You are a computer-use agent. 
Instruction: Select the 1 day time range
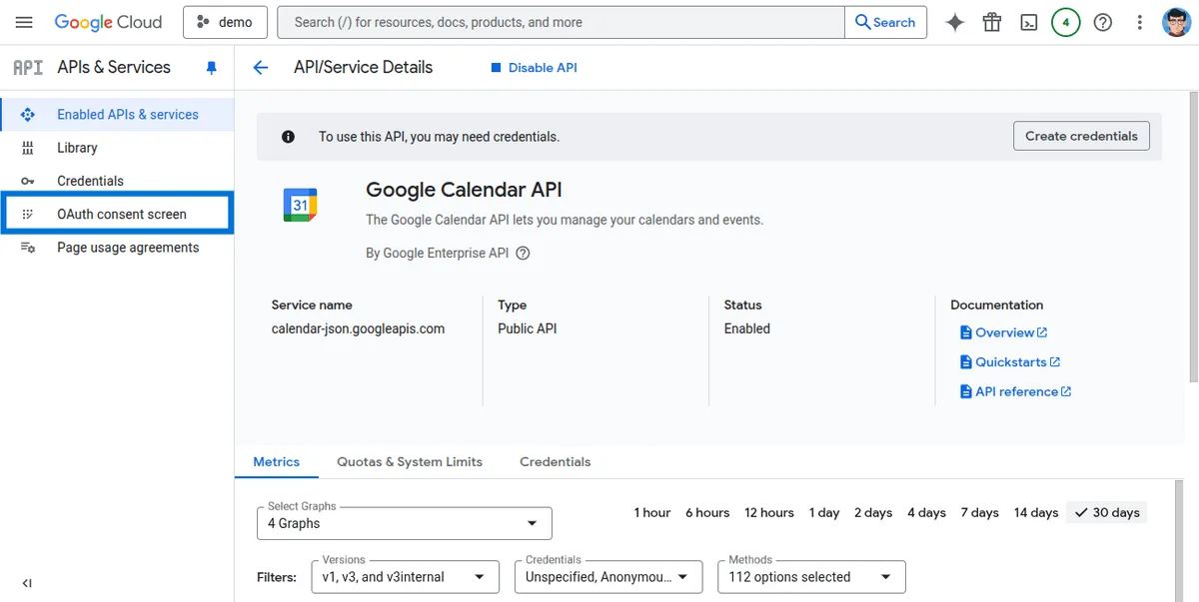tap(824, 512)
